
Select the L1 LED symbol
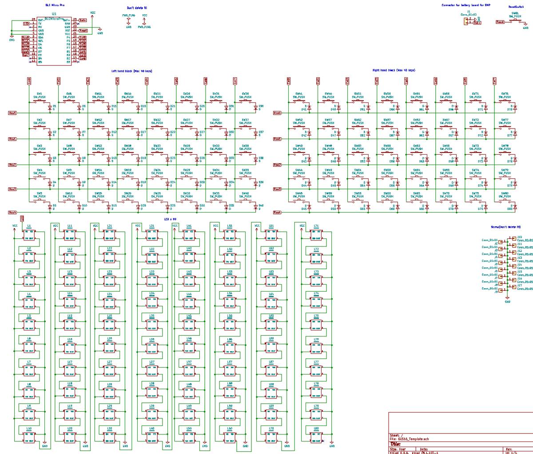[x=29, y=235]
